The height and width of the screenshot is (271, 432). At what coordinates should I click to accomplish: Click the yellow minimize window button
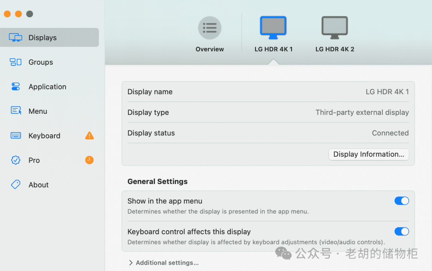(x=18, y=14)
